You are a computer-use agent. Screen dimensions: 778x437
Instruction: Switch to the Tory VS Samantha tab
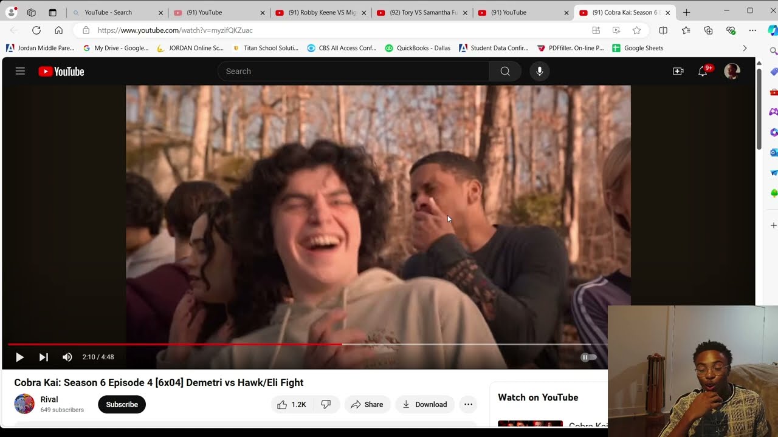(x=424, y=12)
